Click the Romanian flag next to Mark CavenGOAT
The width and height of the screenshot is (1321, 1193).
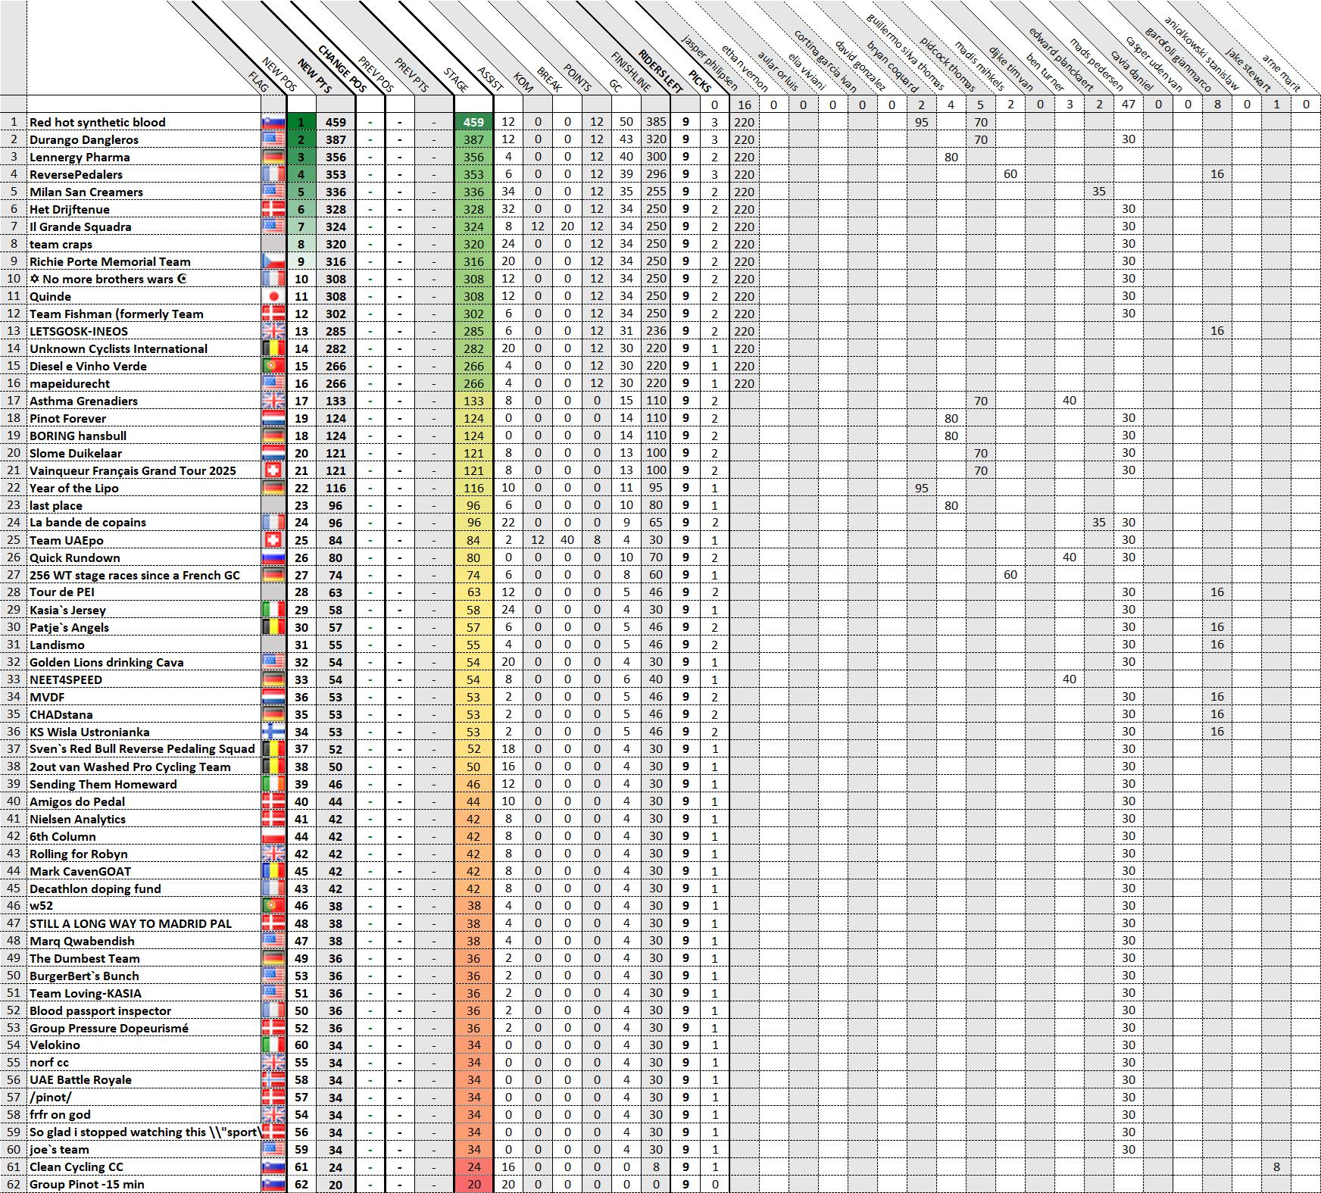[273, 872]
